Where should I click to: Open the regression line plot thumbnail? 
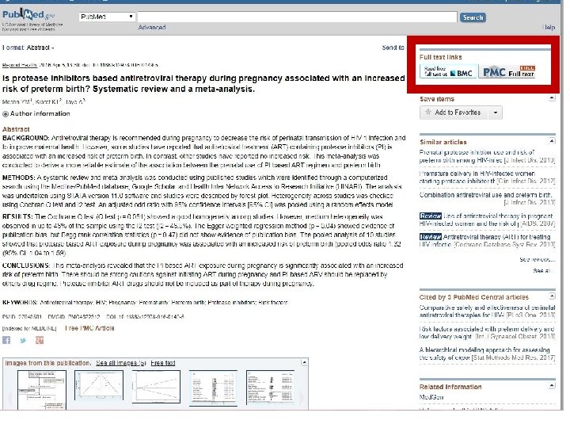click(156, 387)
